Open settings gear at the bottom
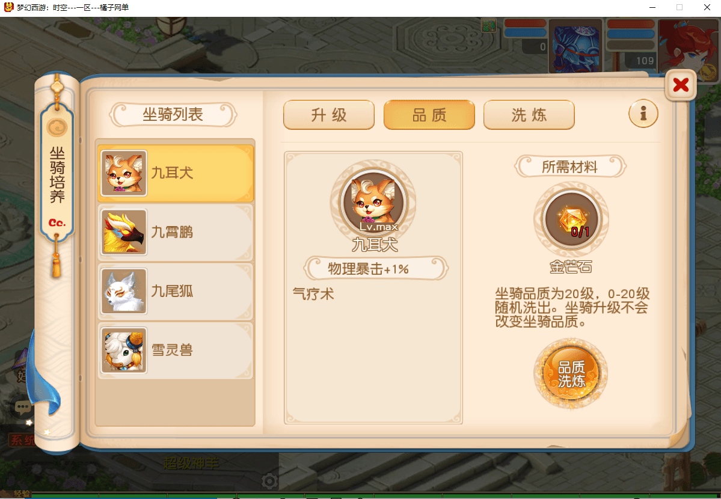 [269, 481]
